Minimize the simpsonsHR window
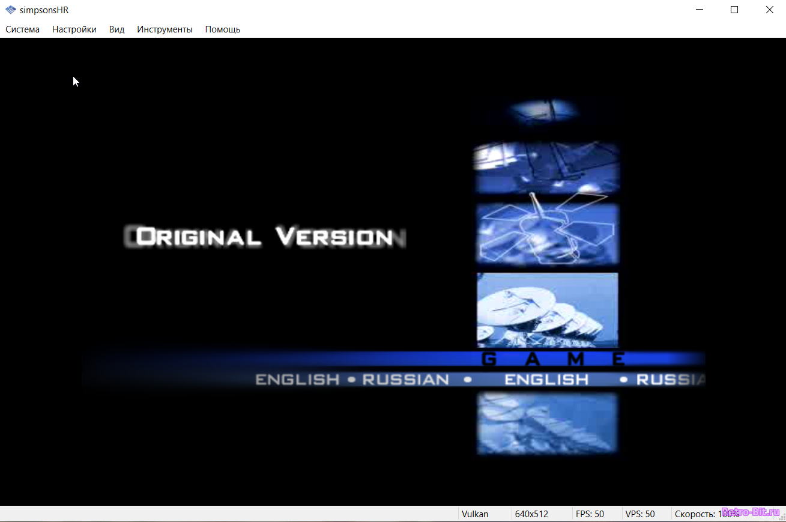Image resolution: width=786 pixels, height=522 pixels. click(699, 10)
